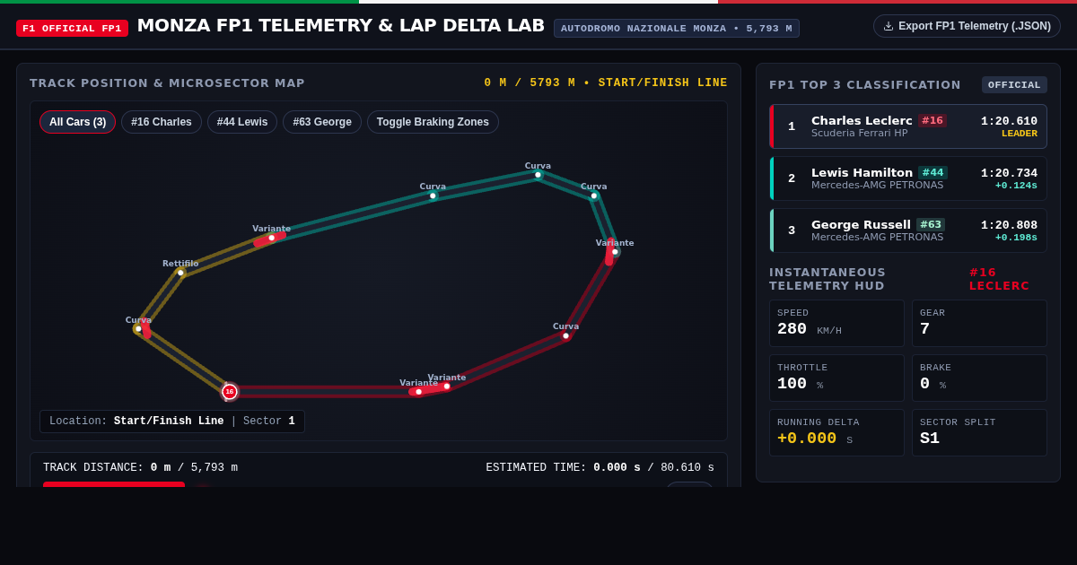Click the Gear 7 telemetry card
Image resolution: width=1077 pixels, height=565 pixels.
pos(979,323)
